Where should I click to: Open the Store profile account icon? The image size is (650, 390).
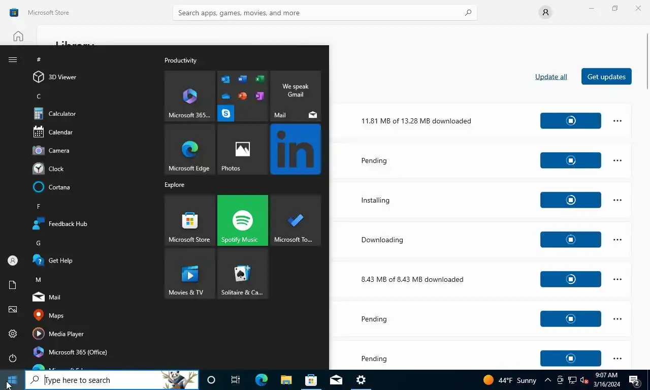[x=545, y=13]
